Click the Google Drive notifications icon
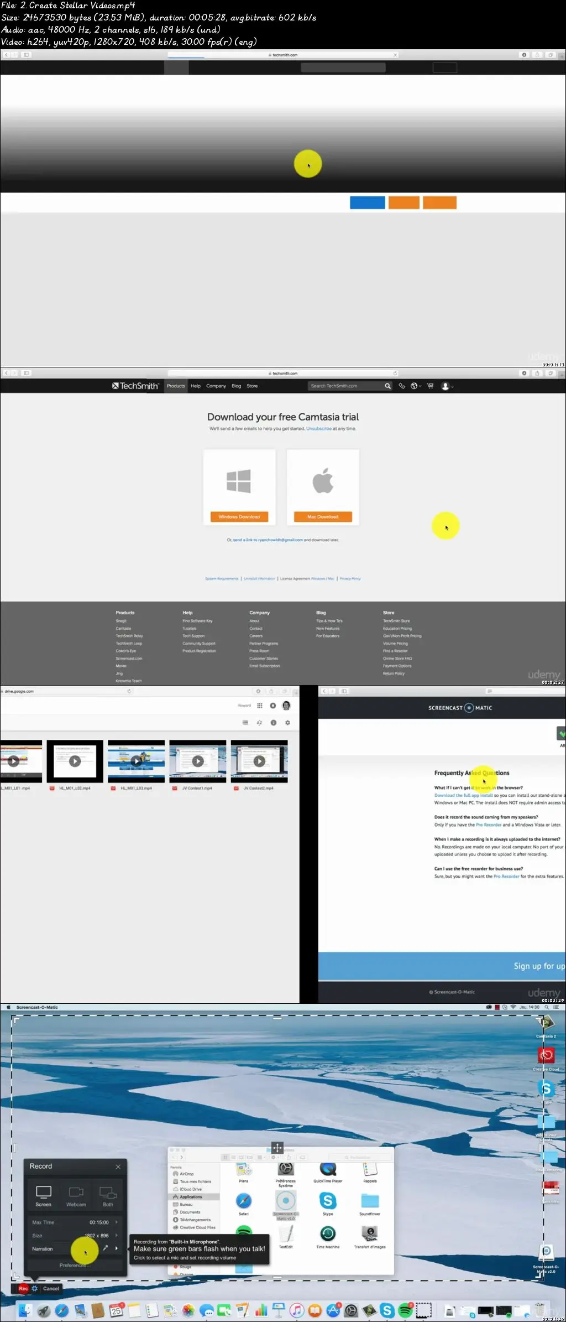 (x=272, y=706)
